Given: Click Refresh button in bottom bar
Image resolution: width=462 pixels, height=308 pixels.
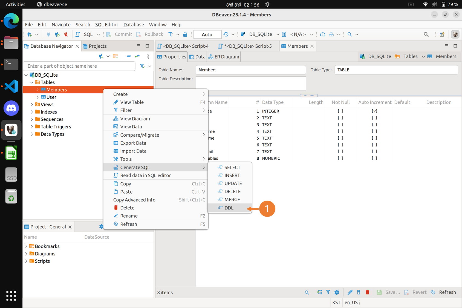Looking at the screenshot, I should [443, 292].
